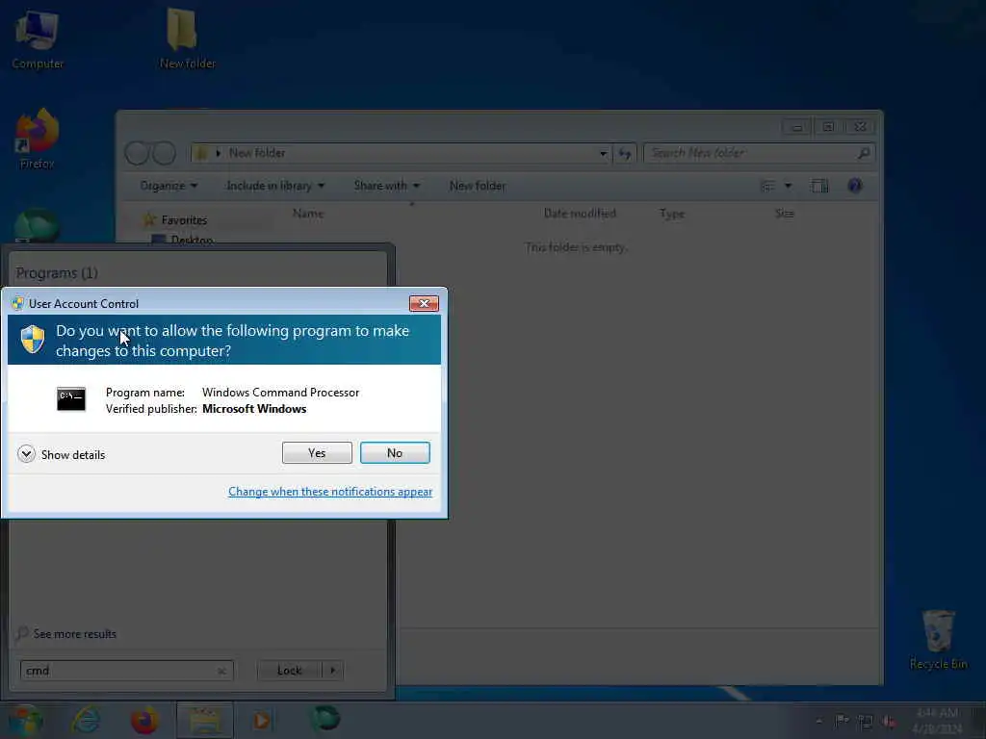The width and height of the screenshot is (986, 739).
Task: Open the Computer desktop icon
Action: [38, 39]
